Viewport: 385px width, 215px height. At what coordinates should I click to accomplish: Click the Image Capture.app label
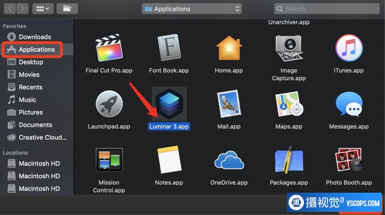pos(289,75)
